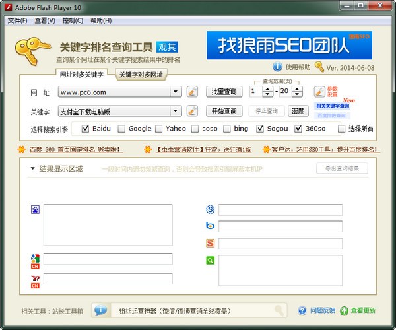Screen dimensions: 396x330
Task: Open the 关键字 keyword dropdown arrow
Action: 176,111
